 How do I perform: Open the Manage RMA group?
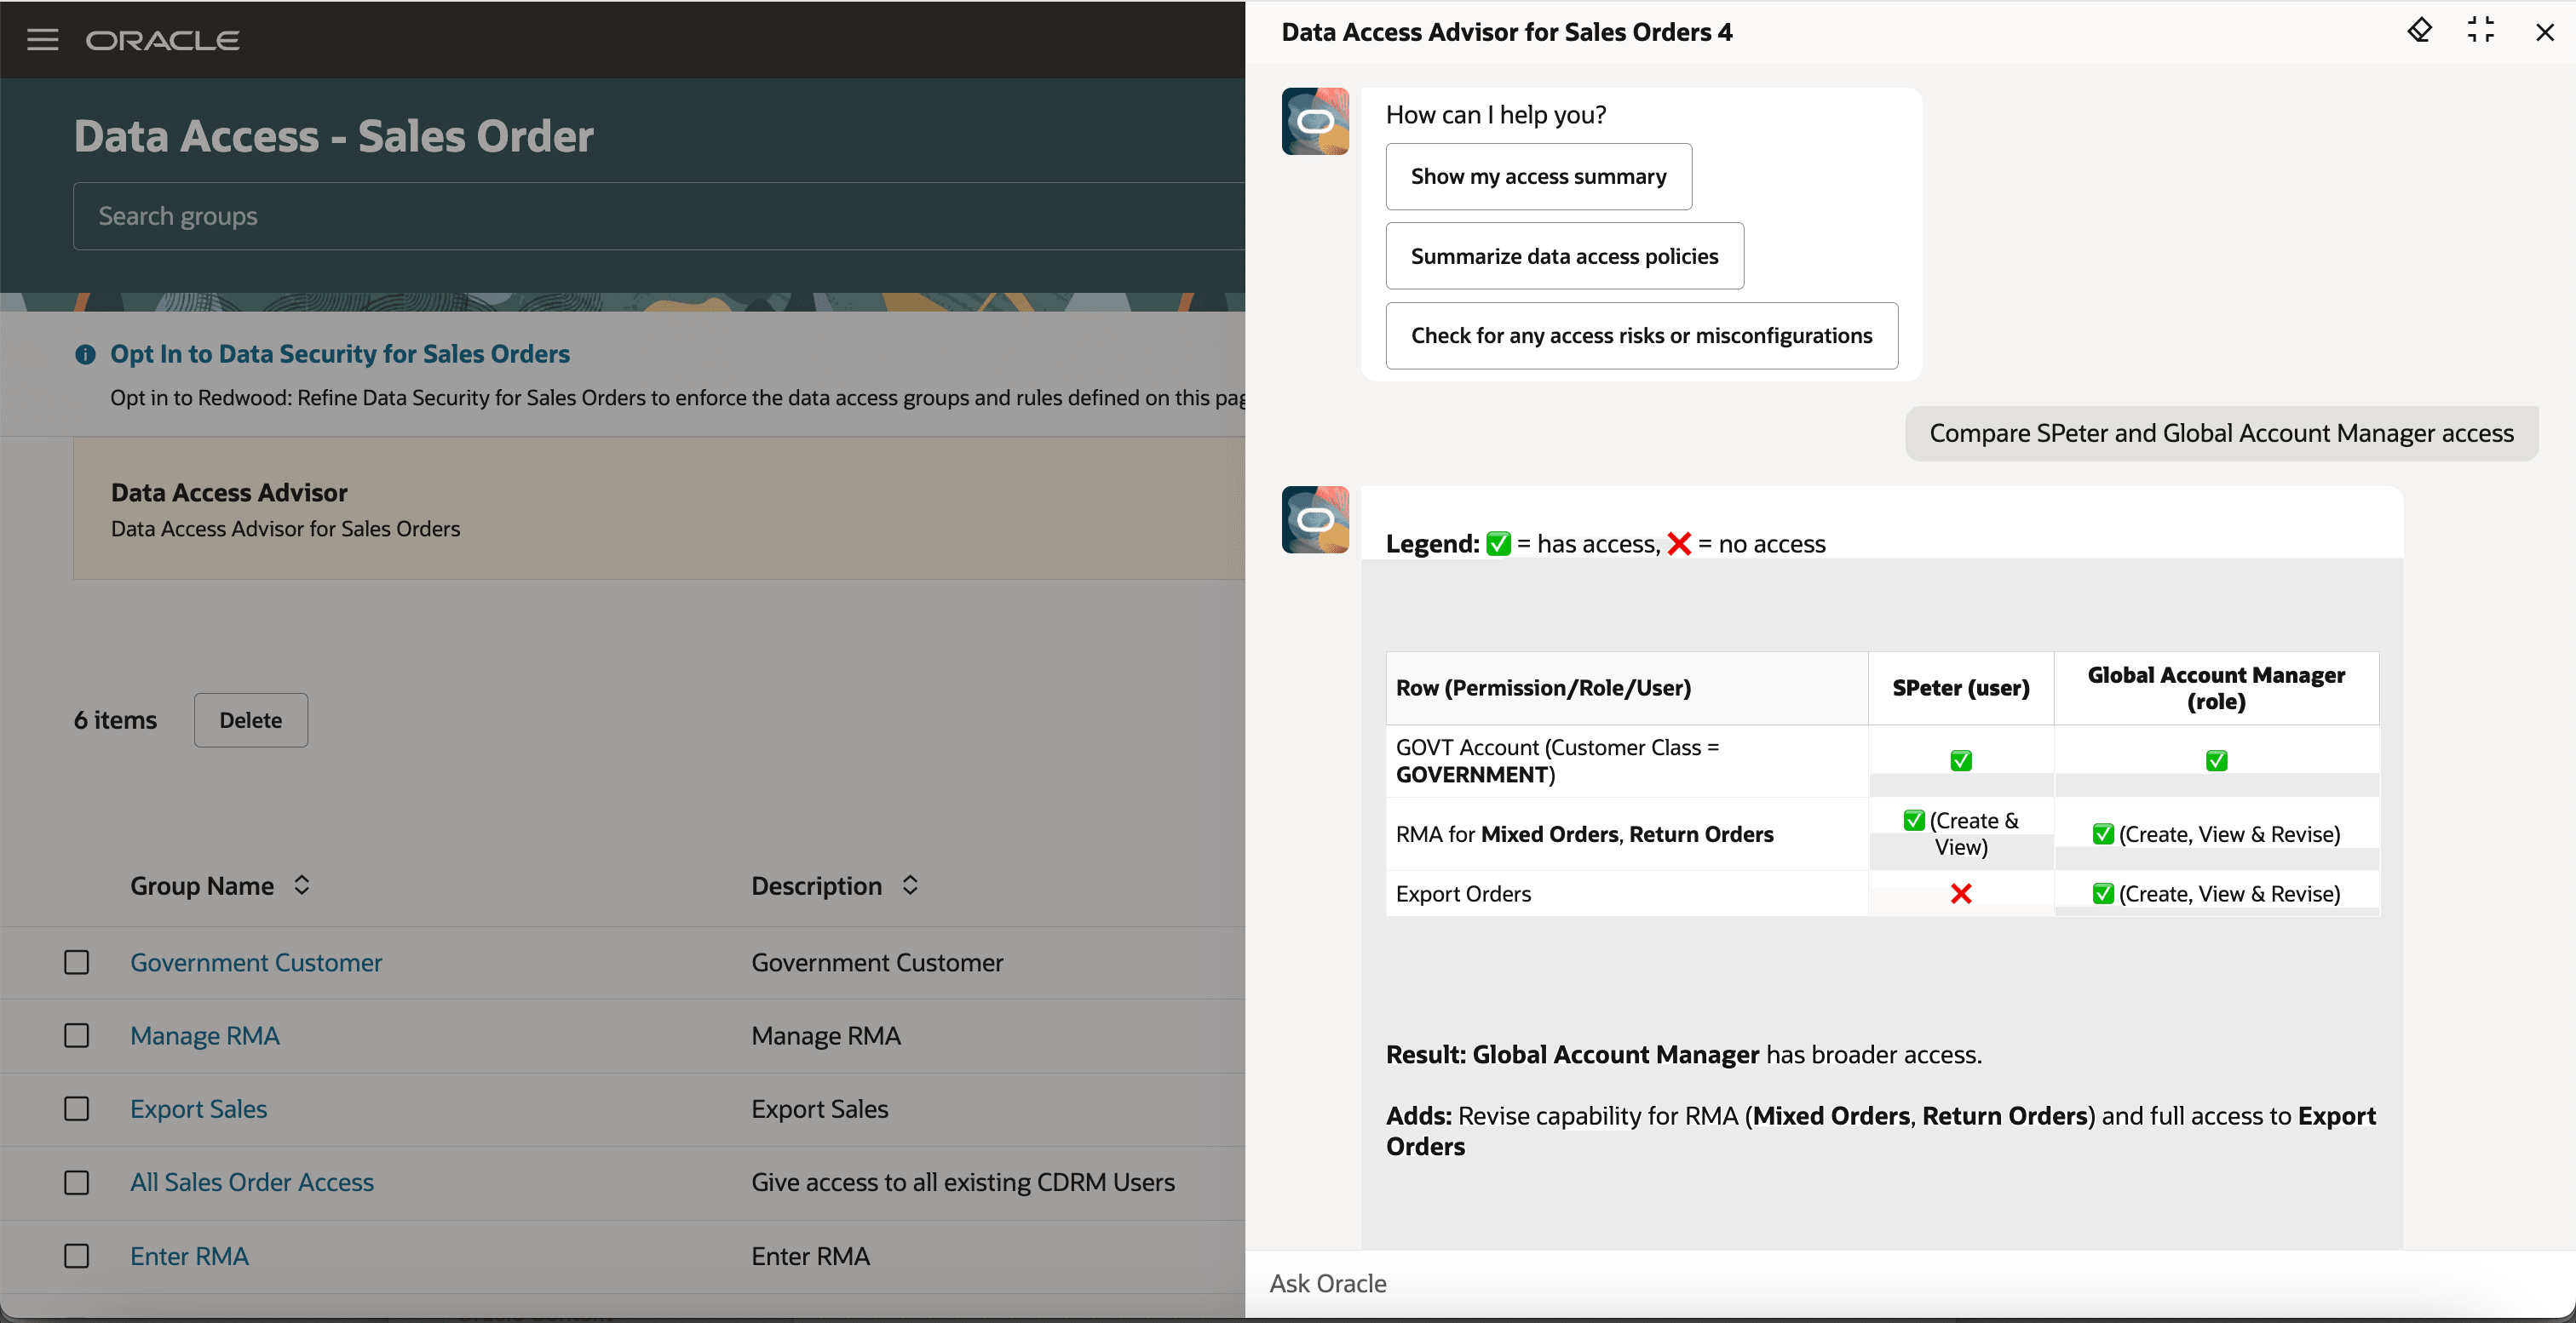tap(205, 1035)
